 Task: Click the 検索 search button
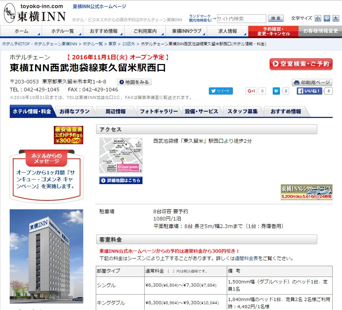[x=276, y=18]
